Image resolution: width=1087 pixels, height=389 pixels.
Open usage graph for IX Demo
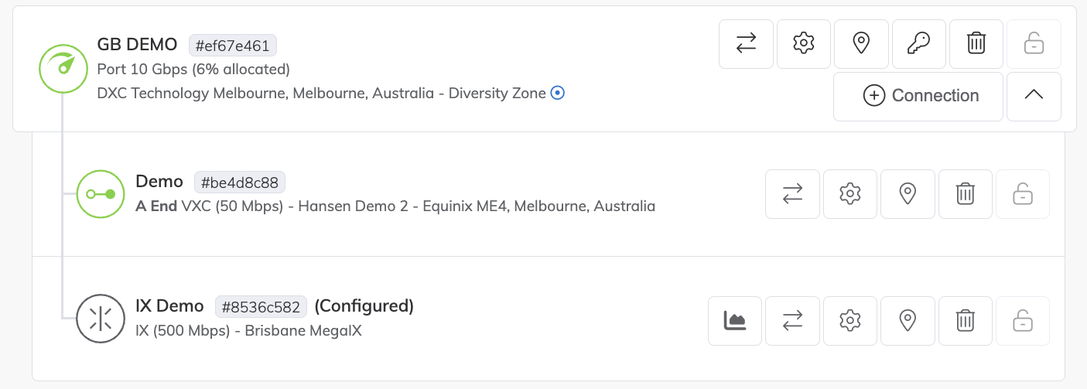[735, 320]
